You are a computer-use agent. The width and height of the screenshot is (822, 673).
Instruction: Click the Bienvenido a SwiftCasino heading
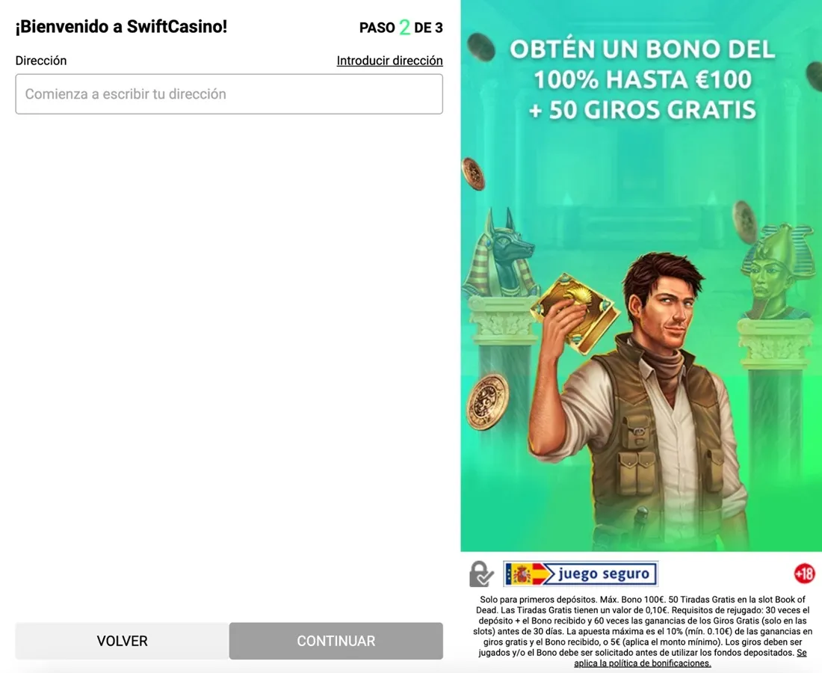[121, 26]
